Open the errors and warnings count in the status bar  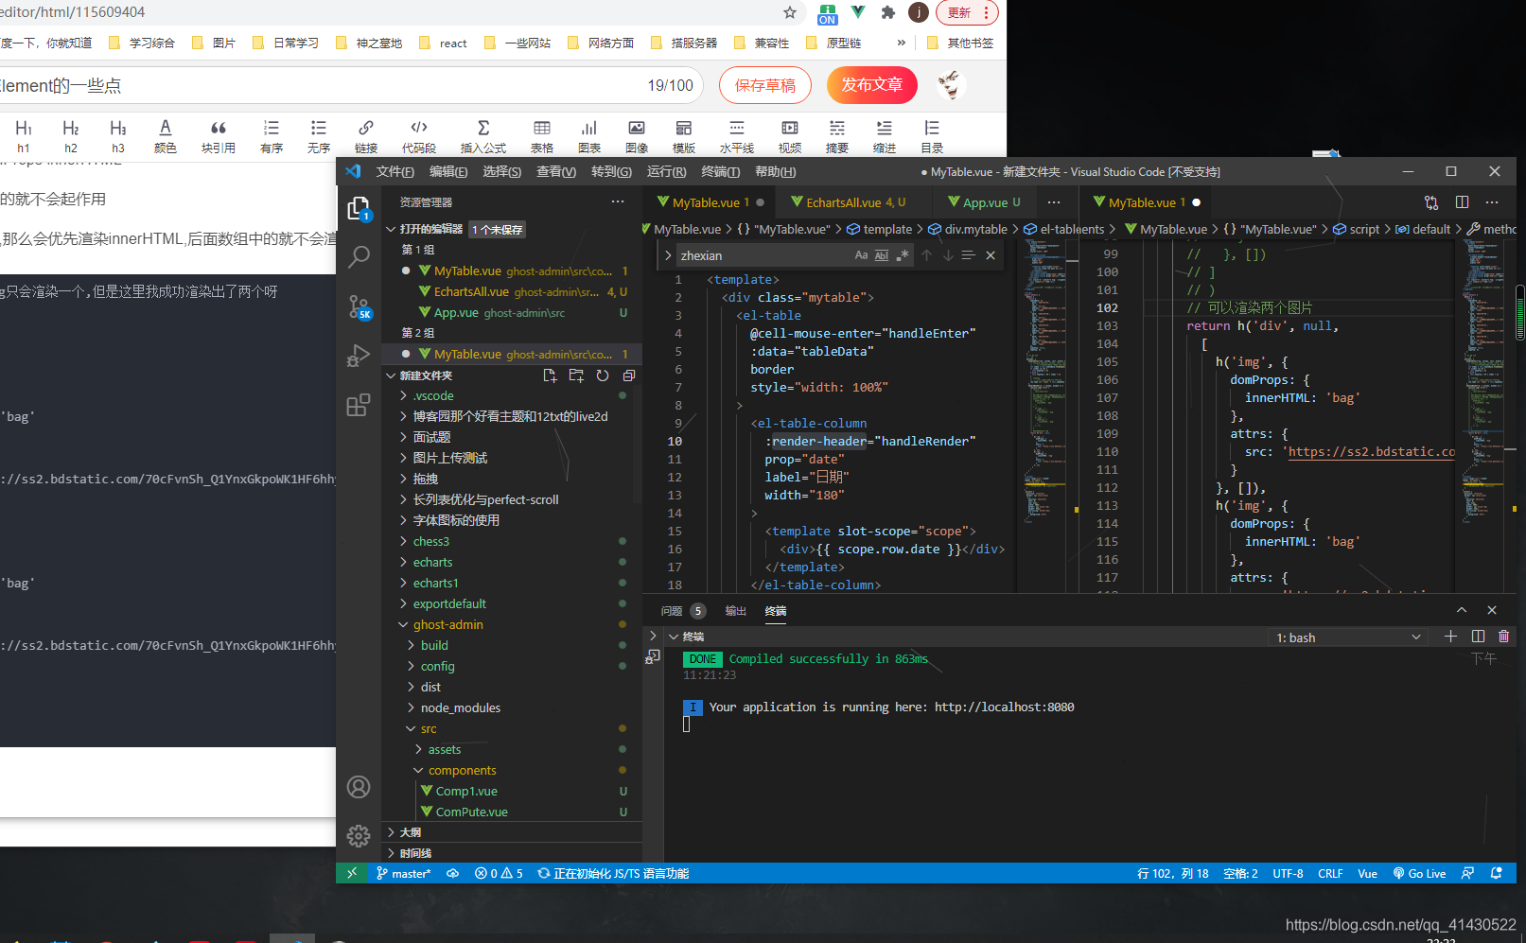tap(499, 873)
